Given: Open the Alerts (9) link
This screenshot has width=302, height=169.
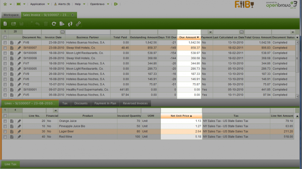Looking at the screenshot, I should 62,4.
